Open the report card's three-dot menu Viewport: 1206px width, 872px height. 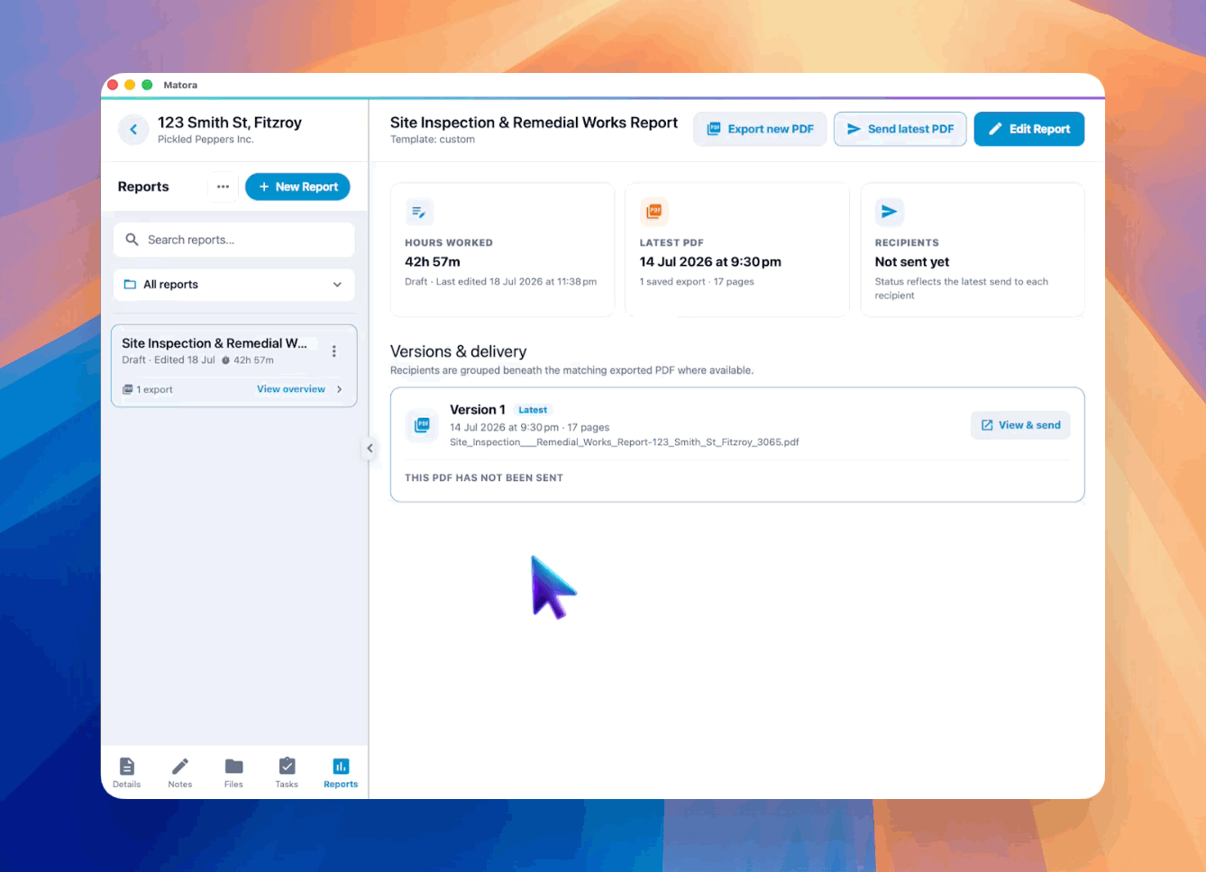point(334,351)
